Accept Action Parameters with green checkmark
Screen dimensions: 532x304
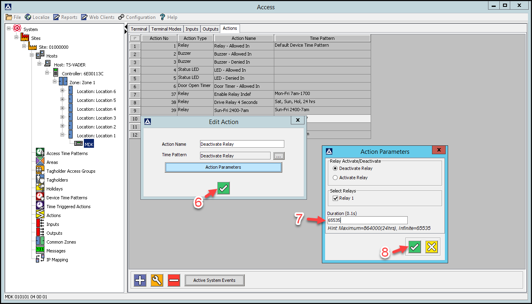pos(415,247)
